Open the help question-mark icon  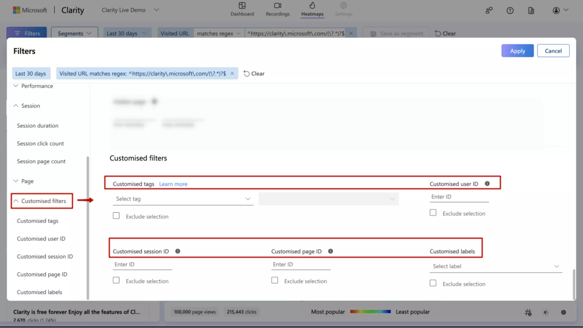point(510,10)
